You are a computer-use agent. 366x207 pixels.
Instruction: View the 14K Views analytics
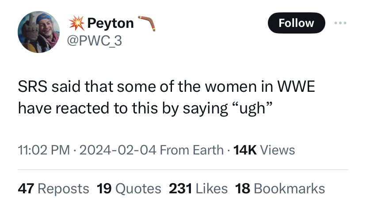click(x=264, y=150)
